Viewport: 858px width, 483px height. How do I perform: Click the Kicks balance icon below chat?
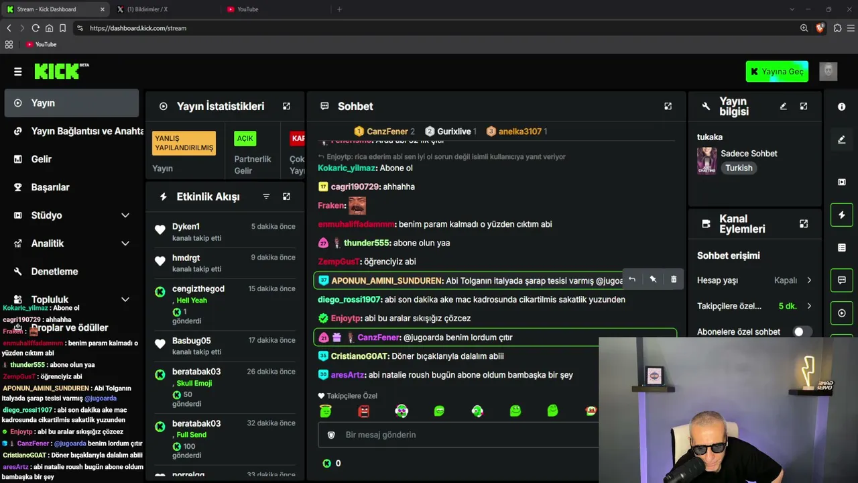326,463
